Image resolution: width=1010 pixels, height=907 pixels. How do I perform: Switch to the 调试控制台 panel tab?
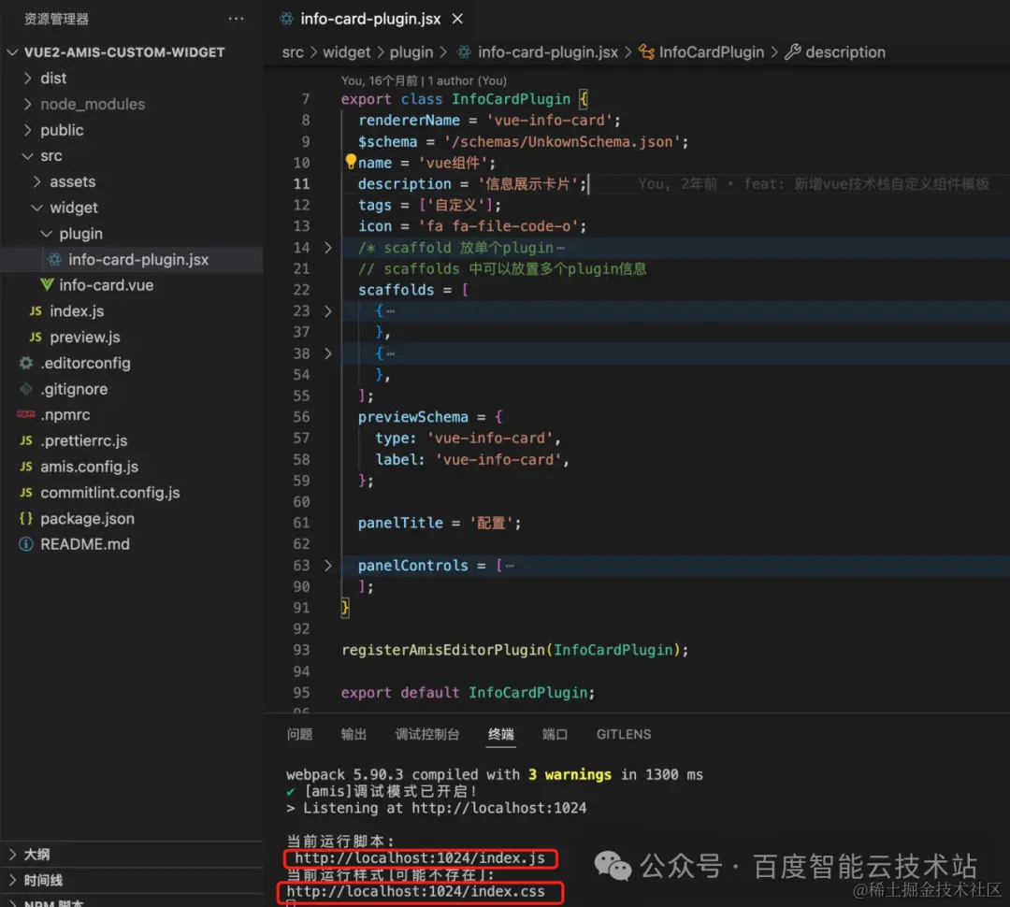click(x=427, y=734)
